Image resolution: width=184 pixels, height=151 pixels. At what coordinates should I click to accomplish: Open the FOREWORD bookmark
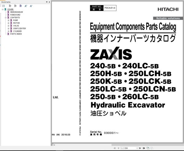click(15, 15)
